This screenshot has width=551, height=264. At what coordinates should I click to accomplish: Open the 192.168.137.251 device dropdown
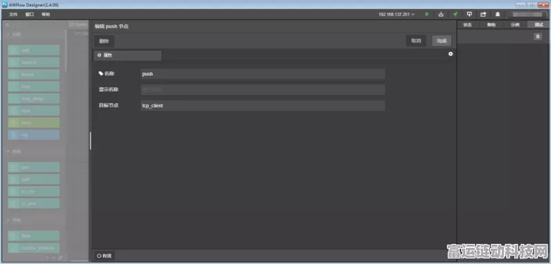pos(397,15)
